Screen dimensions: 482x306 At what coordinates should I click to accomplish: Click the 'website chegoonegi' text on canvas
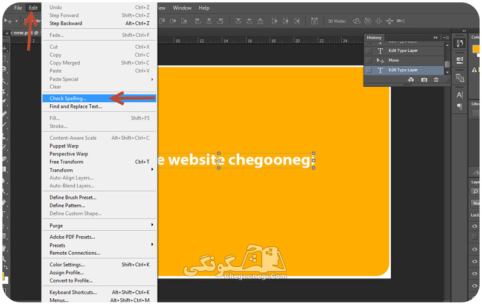tap(243, 160)
